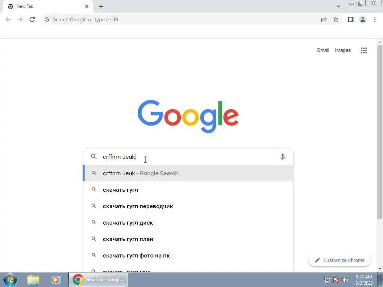Pick the 'скачать гугл фото на пк' suggestion
Viewport: 383px width, 287px height.
click(x=189, y=256)
